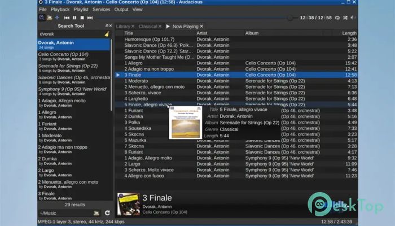The image size is (395, 226).
Task: Select Songs My Mother Taught Me track
Action: click(x=236, y=57)
